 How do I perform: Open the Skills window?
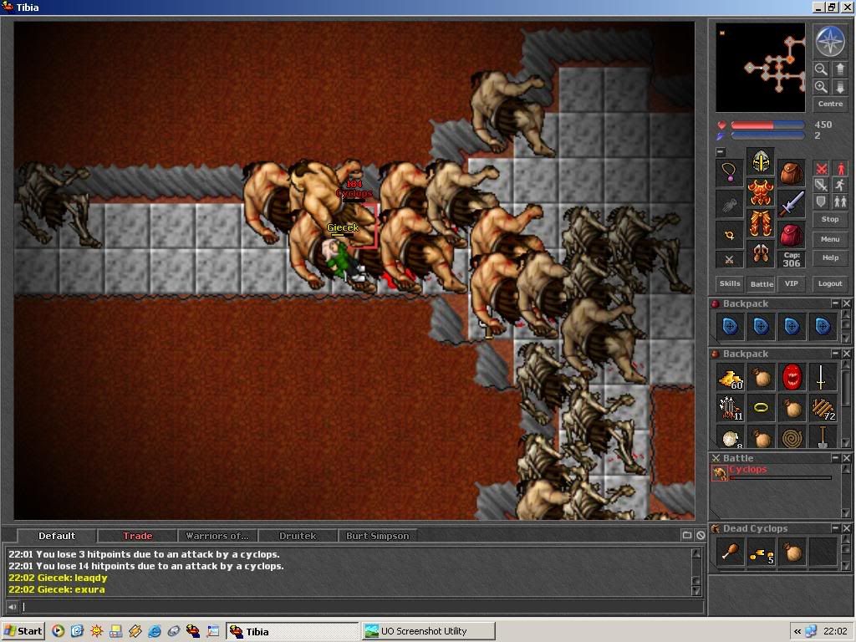pyautogui.click(x=730, y=283)
